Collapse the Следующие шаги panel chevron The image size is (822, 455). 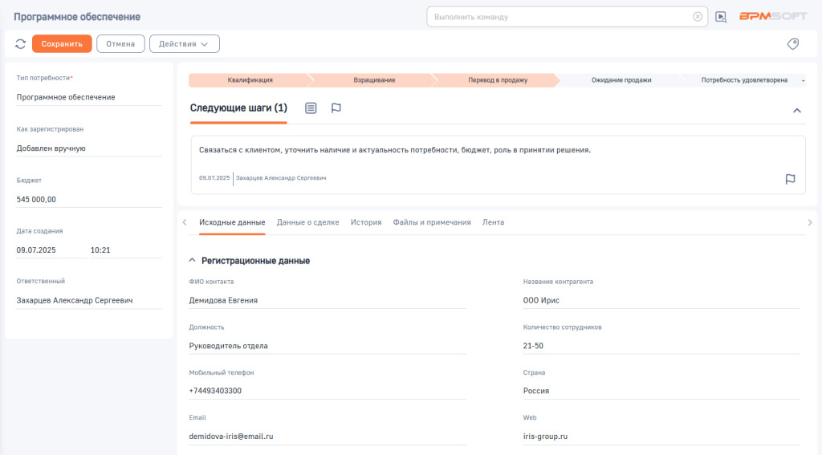coord(797,110)
